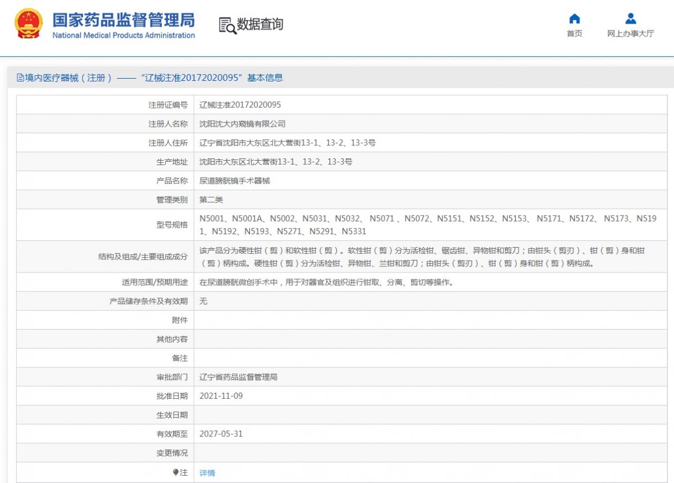Click the 型号规格 label cell

click(x=105, y=225)
